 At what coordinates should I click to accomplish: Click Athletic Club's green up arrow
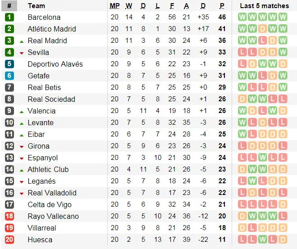21,170
